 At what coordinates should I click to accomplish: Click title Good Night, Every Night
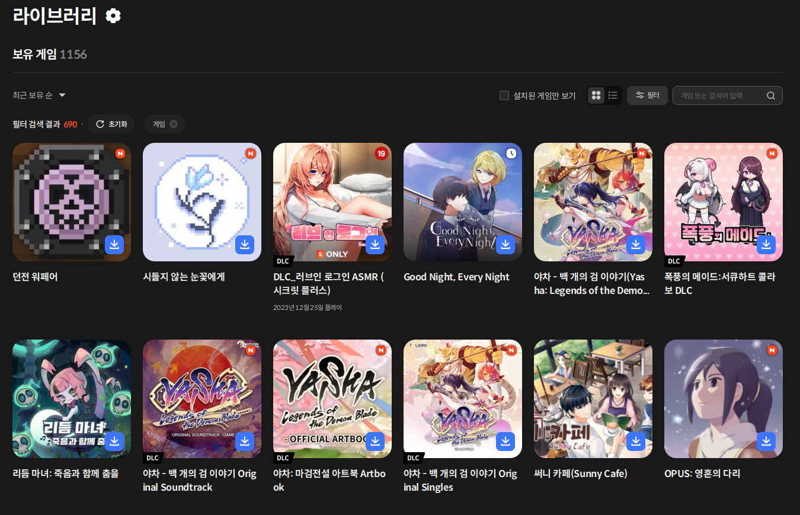pyautogui.click(x=456, y=277)
